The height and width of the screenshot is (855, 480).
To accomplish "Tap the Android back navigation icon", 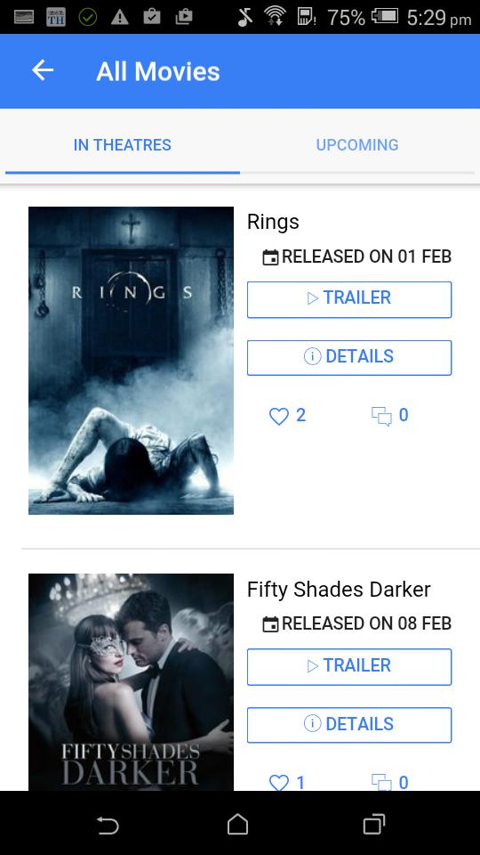I will (x=108, y=825).
